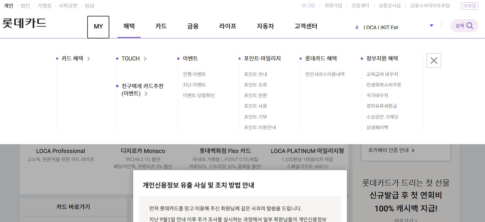Viewport: 485px width, 222px height.
Task: Open the 띵샵 link
Action: tap(89, 6)
